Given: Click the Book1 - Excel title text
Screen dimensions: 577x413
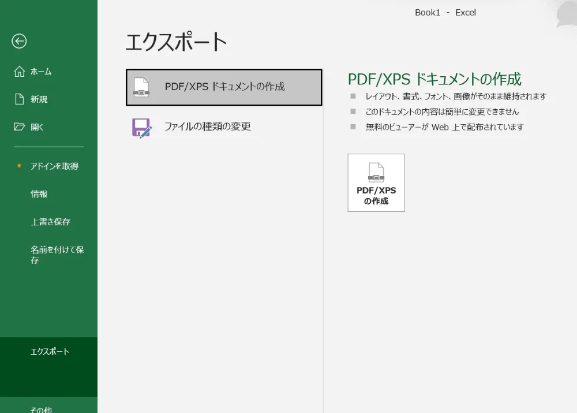Looking at the screenshot, I should [x=445, y=13].
